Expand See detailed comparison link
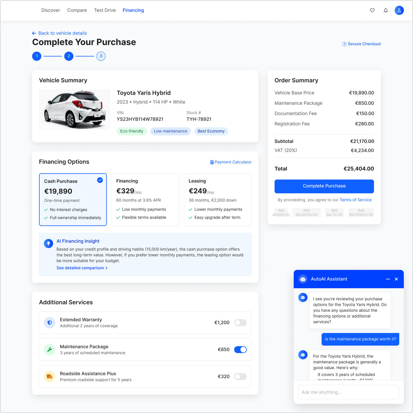 pos(82,268)
